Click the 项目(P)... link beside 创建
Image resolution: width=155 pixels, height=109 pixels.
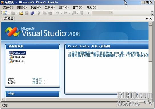(x=39, y=83)
